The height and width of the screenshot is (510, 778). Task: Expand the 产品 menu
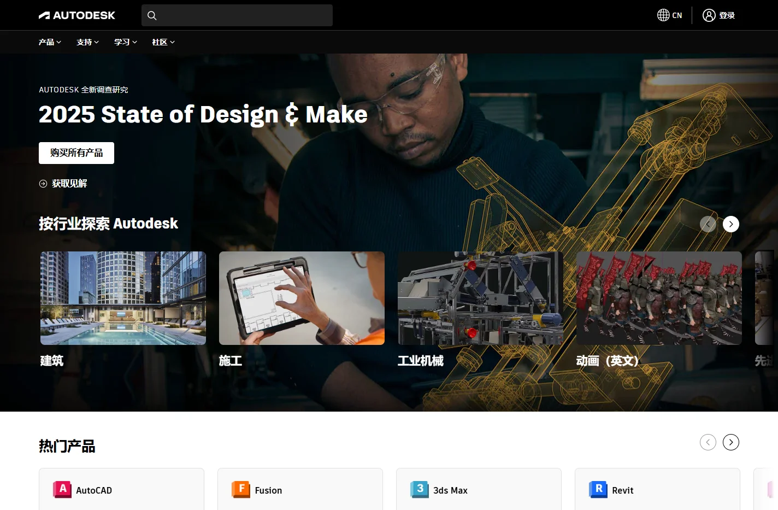(50, 42)
